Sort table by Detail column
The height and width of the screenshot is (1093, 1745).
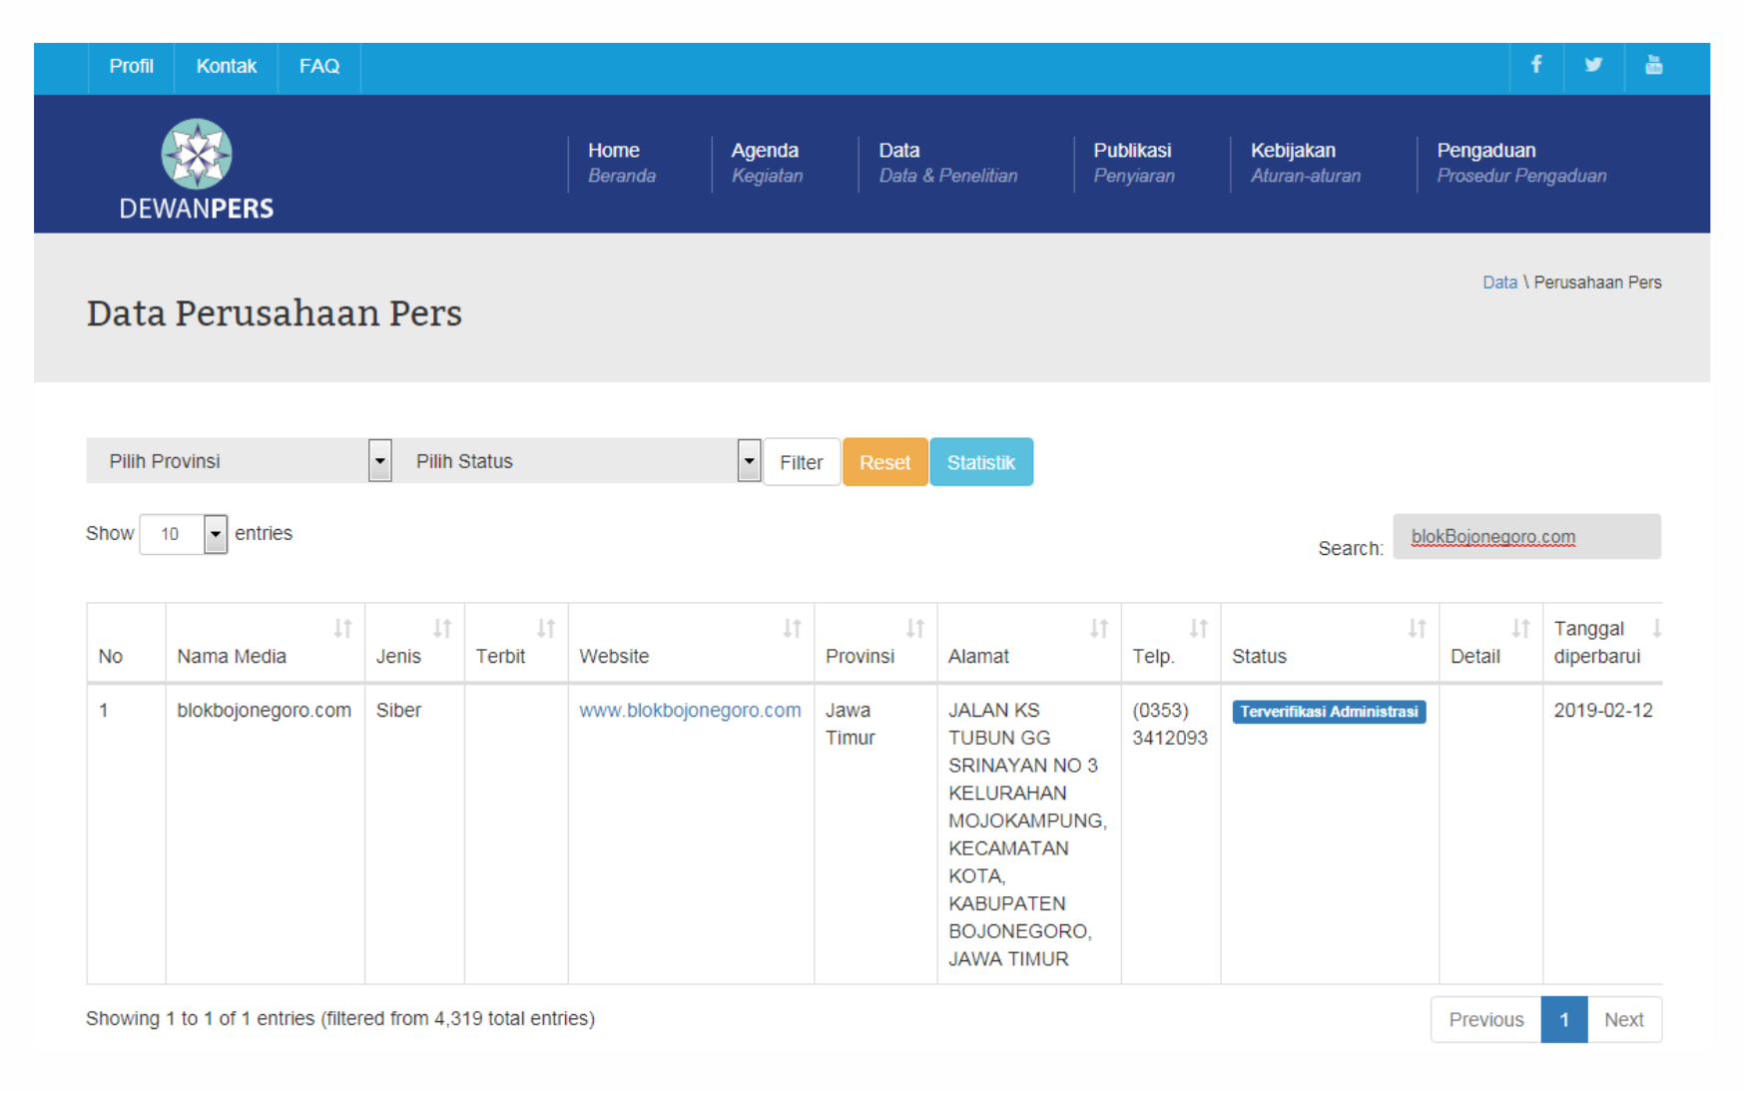click(x=1490, y=643)
